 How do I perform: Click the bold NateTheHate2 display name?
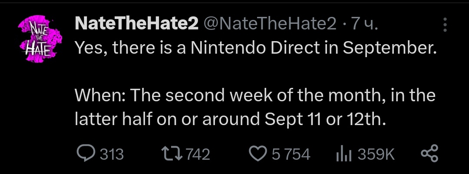pyautogui.click(x=136, y=25)
